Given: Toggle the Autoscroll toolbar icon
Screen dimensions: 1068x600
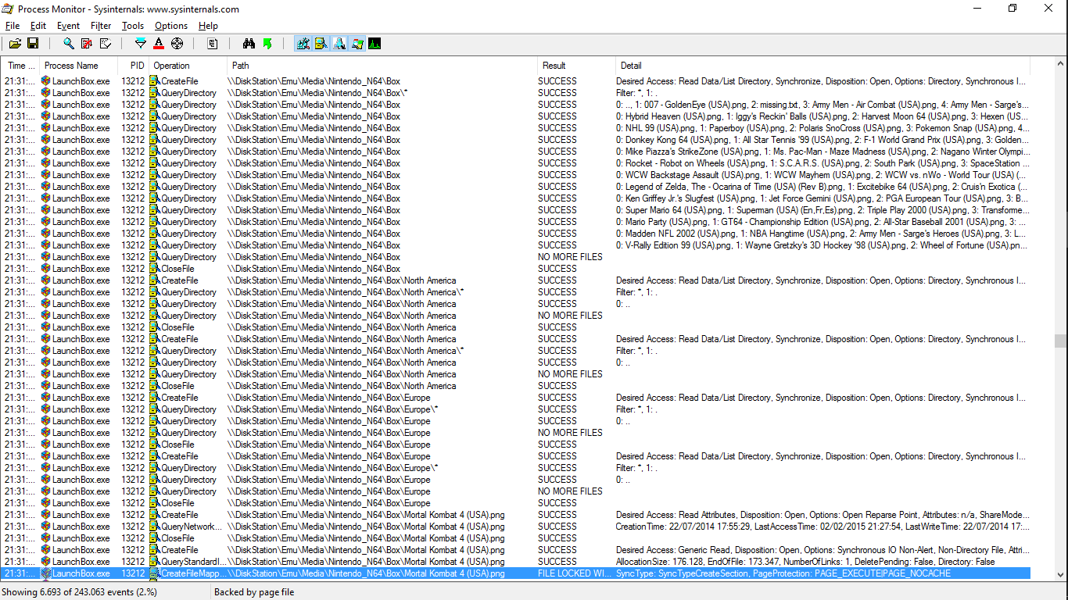Looking at the screenshot, I should [x=87, y=44].
